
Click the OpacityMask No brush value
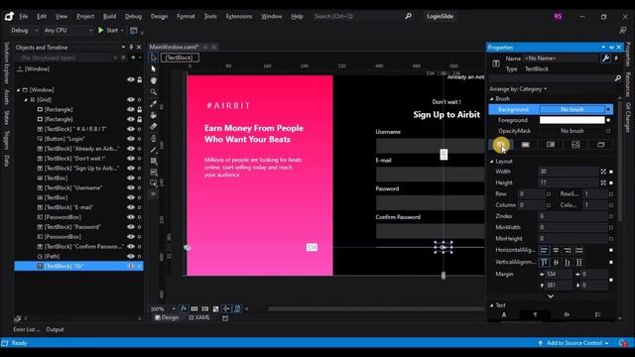click(571, 131)
